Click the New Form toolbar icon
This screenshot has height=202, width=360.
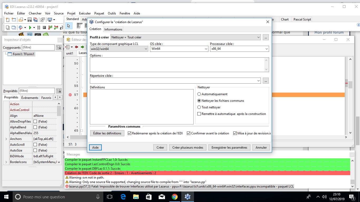tap(14, 20)
